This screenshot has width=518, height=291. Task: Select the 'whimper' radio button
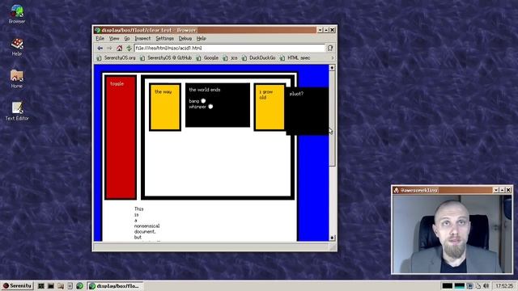point(210,107)
